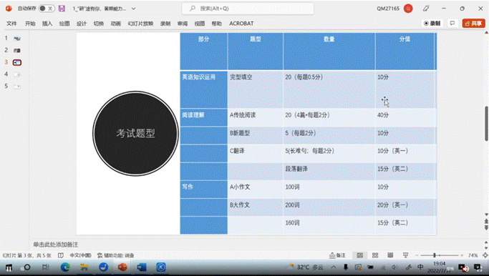This screenshot has width=489, height=276.
Task: Open Windows Start button on taskbar
Action: [9, 267]
